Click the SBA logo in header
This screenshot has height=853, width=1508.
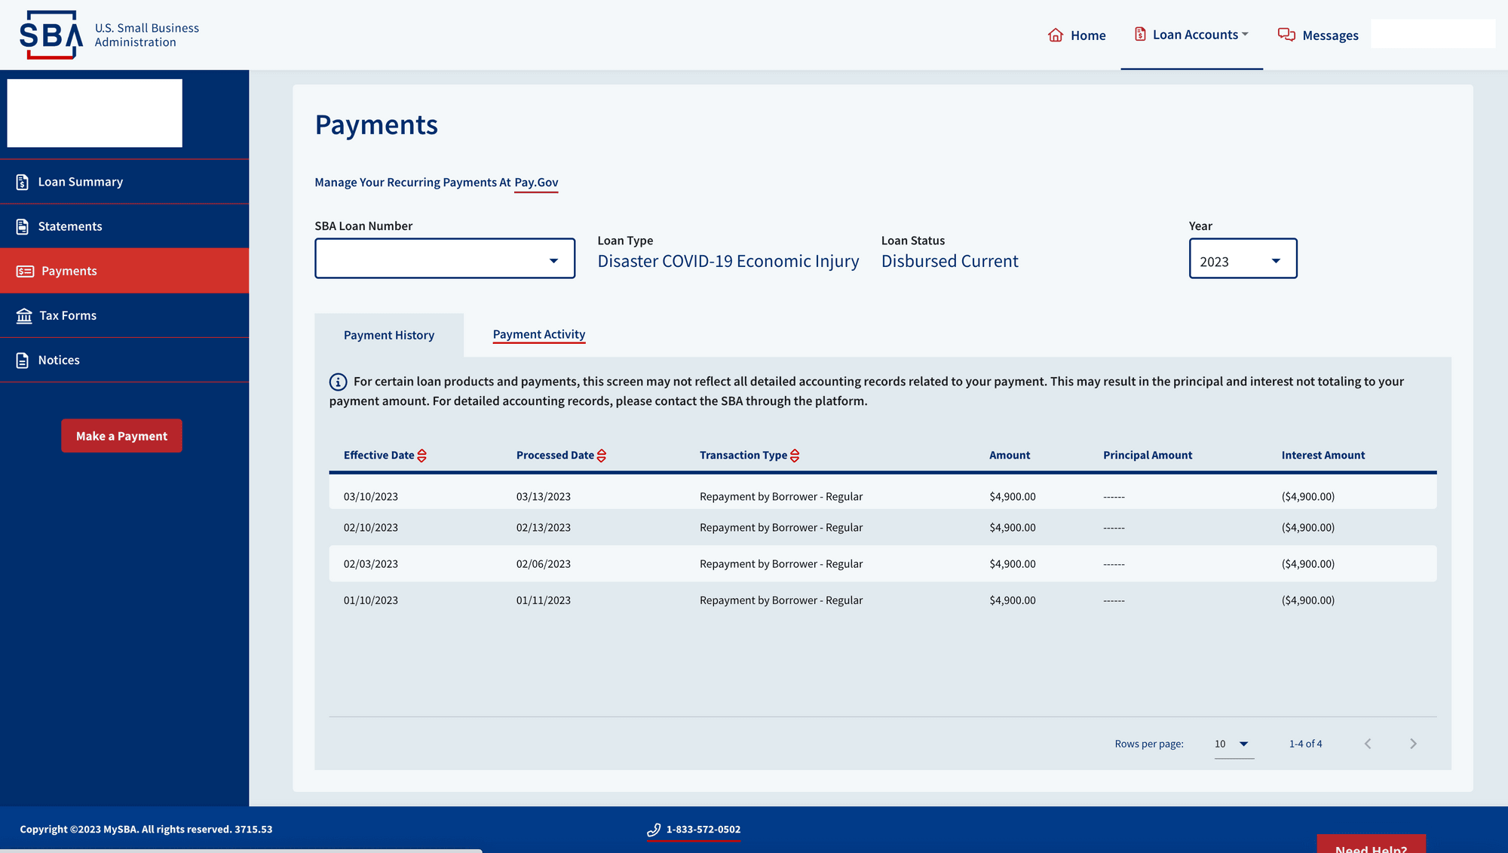pos(51,35)
